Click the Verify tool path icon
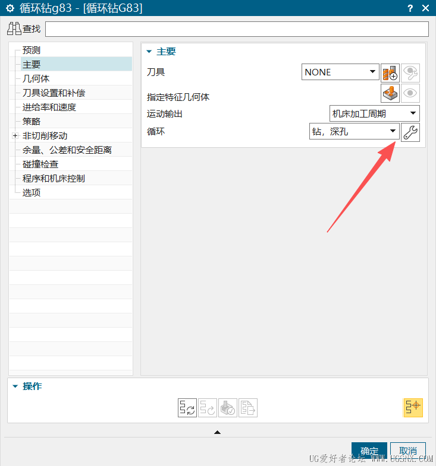This screenshot has height=466, width=436. (228, 408)
